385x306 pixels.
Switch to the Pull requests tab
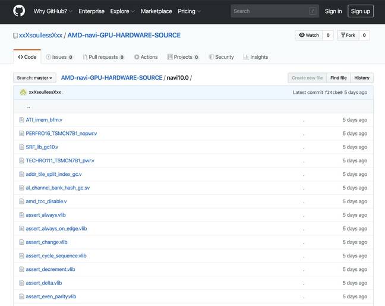click(x=103, y=57)
